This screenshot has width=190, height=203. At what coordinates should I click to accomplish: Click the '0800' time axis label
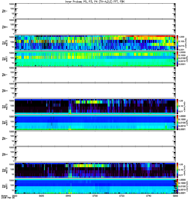pyautogui.click(x=175, y=196)
